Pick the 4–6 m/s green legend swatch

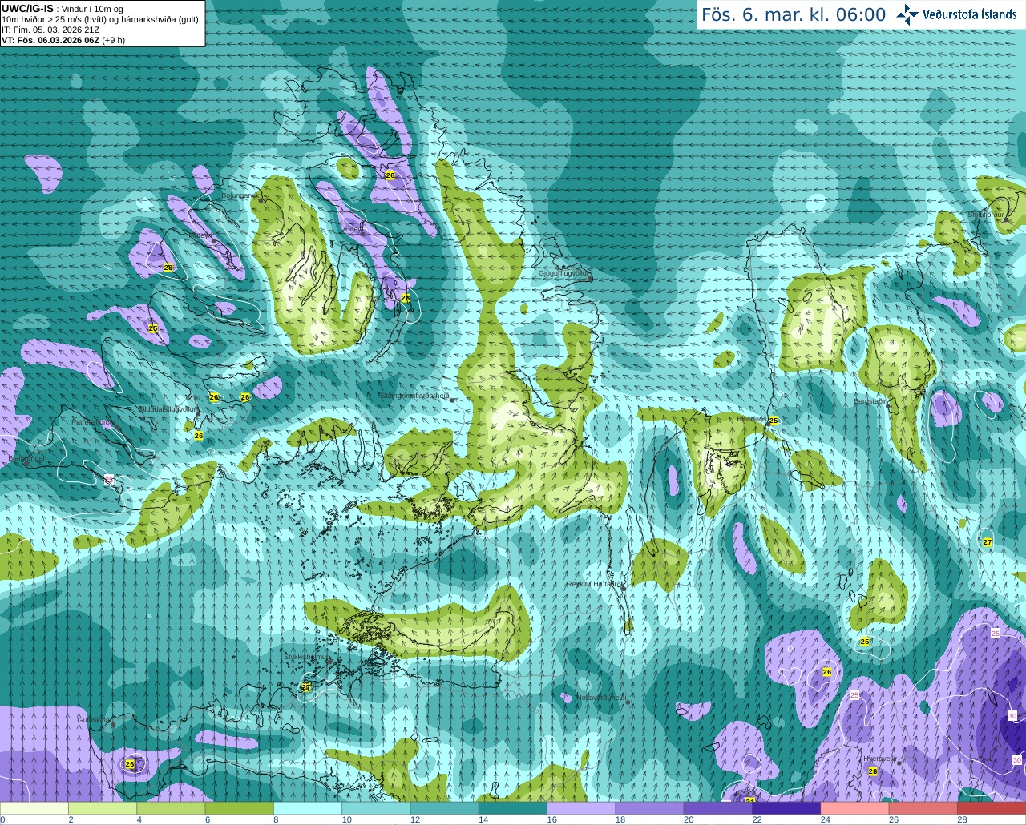tap(171, 808)
